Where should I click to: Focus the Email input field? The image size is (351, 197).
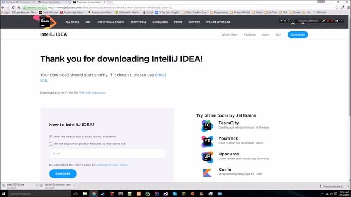[107, 153]
